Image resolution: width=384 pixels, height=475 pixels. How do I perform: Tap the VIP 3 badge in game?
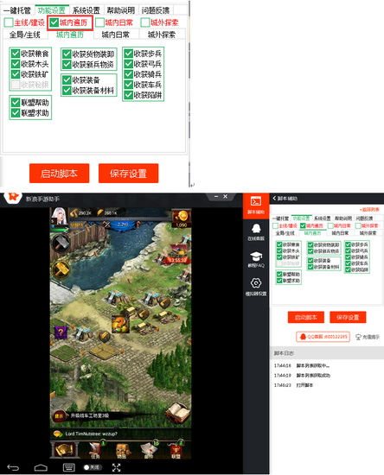[77, 225]
